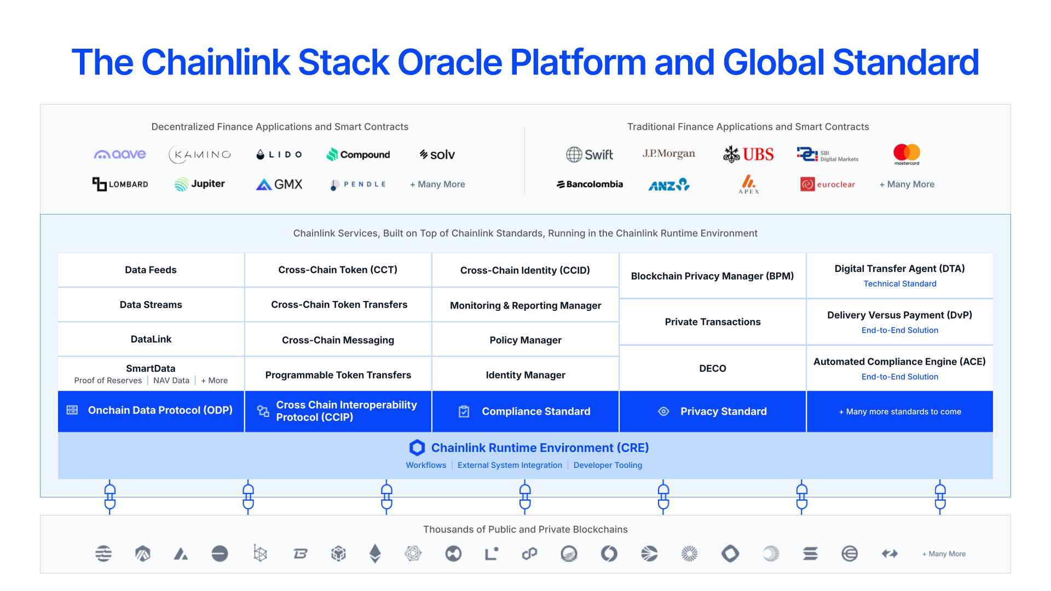
Task: Click the Aave logo
Action: click(120, 154)
